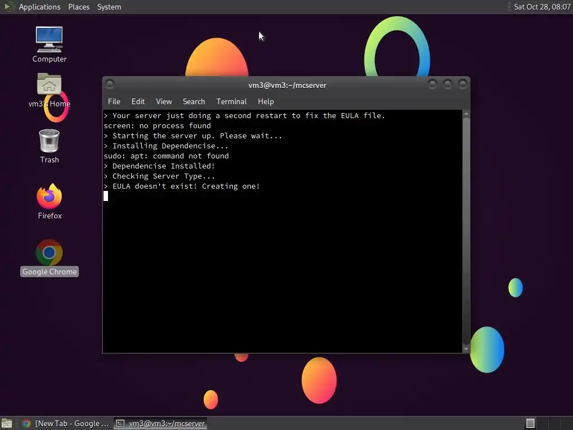Open the terminal Edit menu

tap(138, 102)
